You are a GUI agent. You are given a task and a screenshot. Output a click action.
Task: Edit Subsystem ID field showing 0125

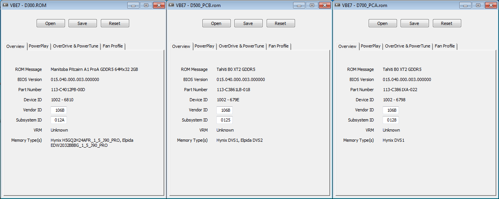(225, 120)
